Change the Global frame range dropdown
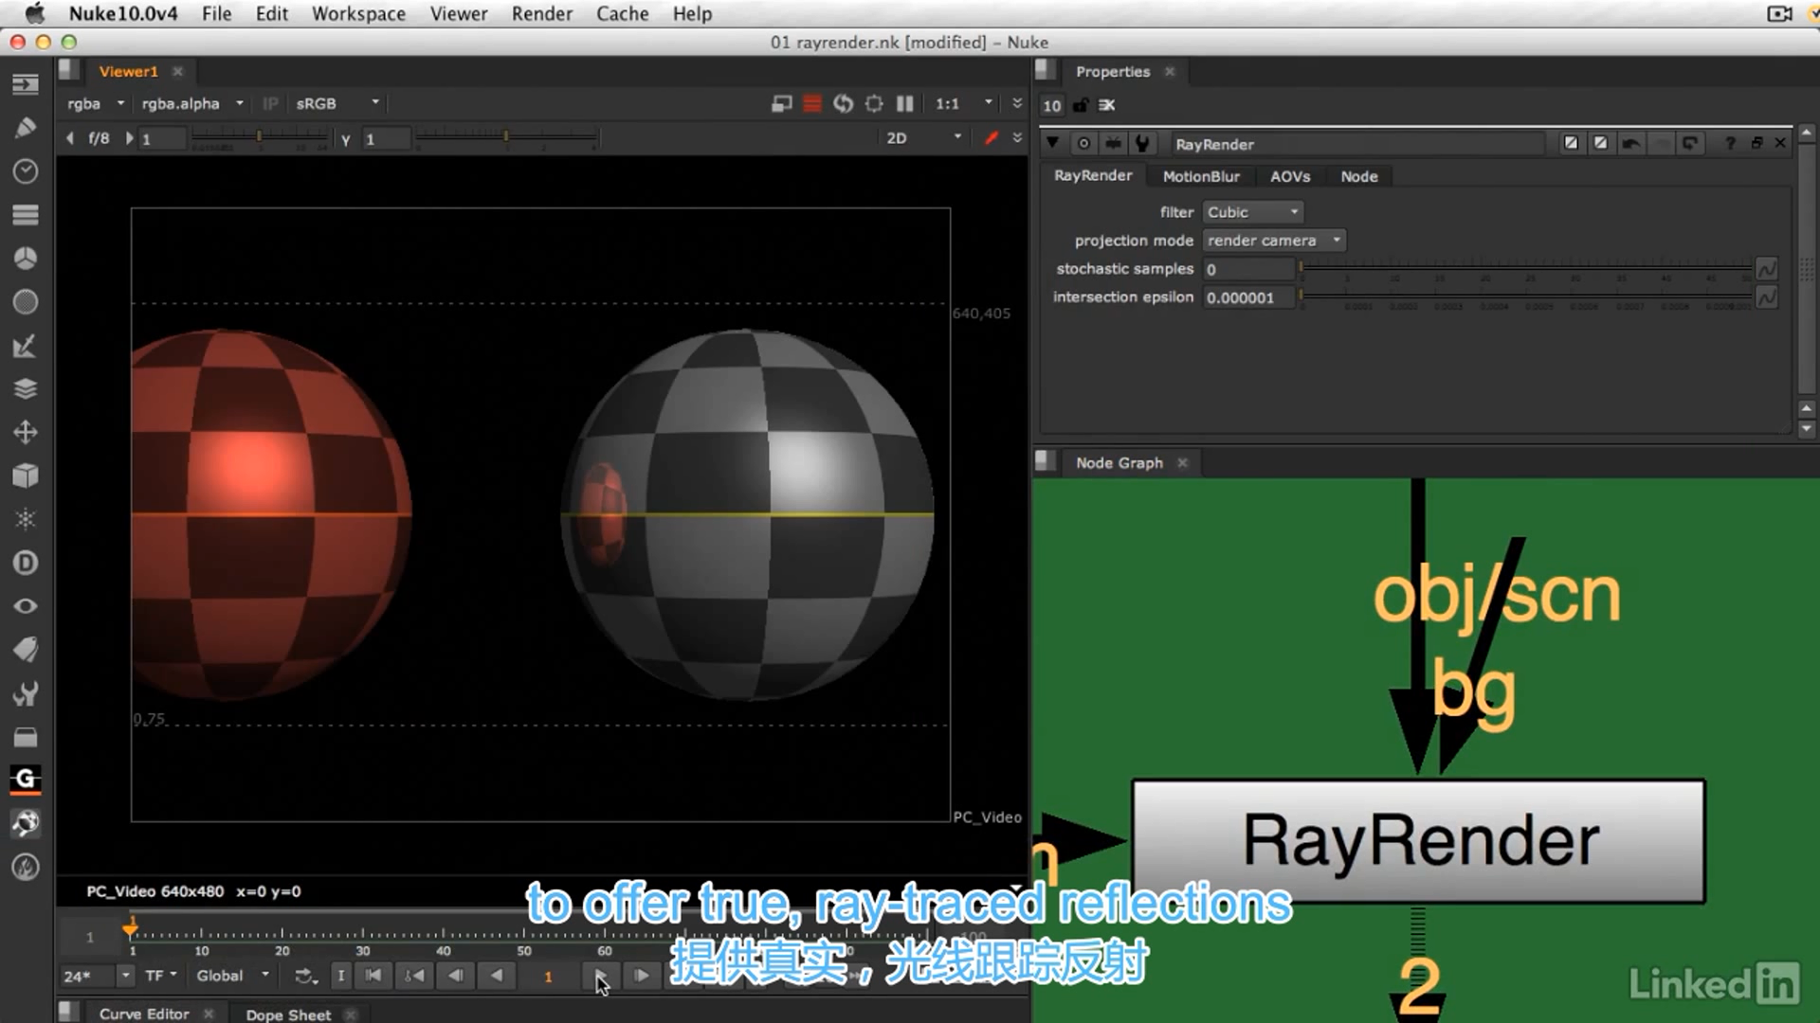The width and height of the screenshot is (1820, 1023). point(232,976)
